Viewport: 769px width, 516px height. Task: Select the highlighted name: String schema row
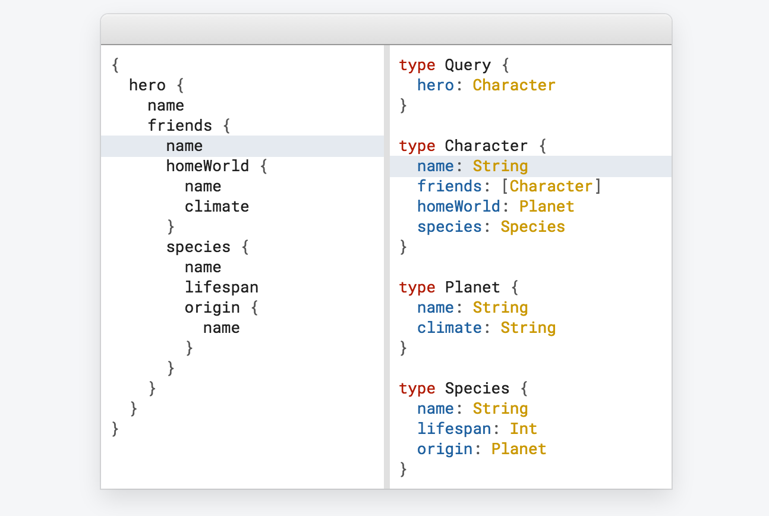(x=472, y=166)
